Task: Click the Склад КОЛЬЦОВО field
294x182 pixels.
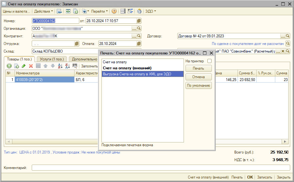Action: point(65,51)
